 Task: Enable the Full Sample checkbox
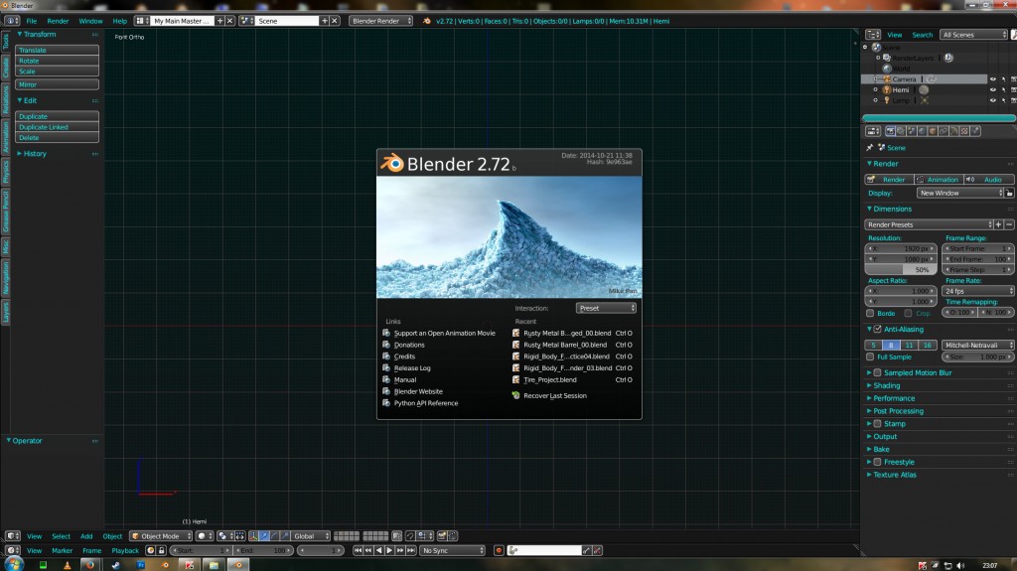870,357
